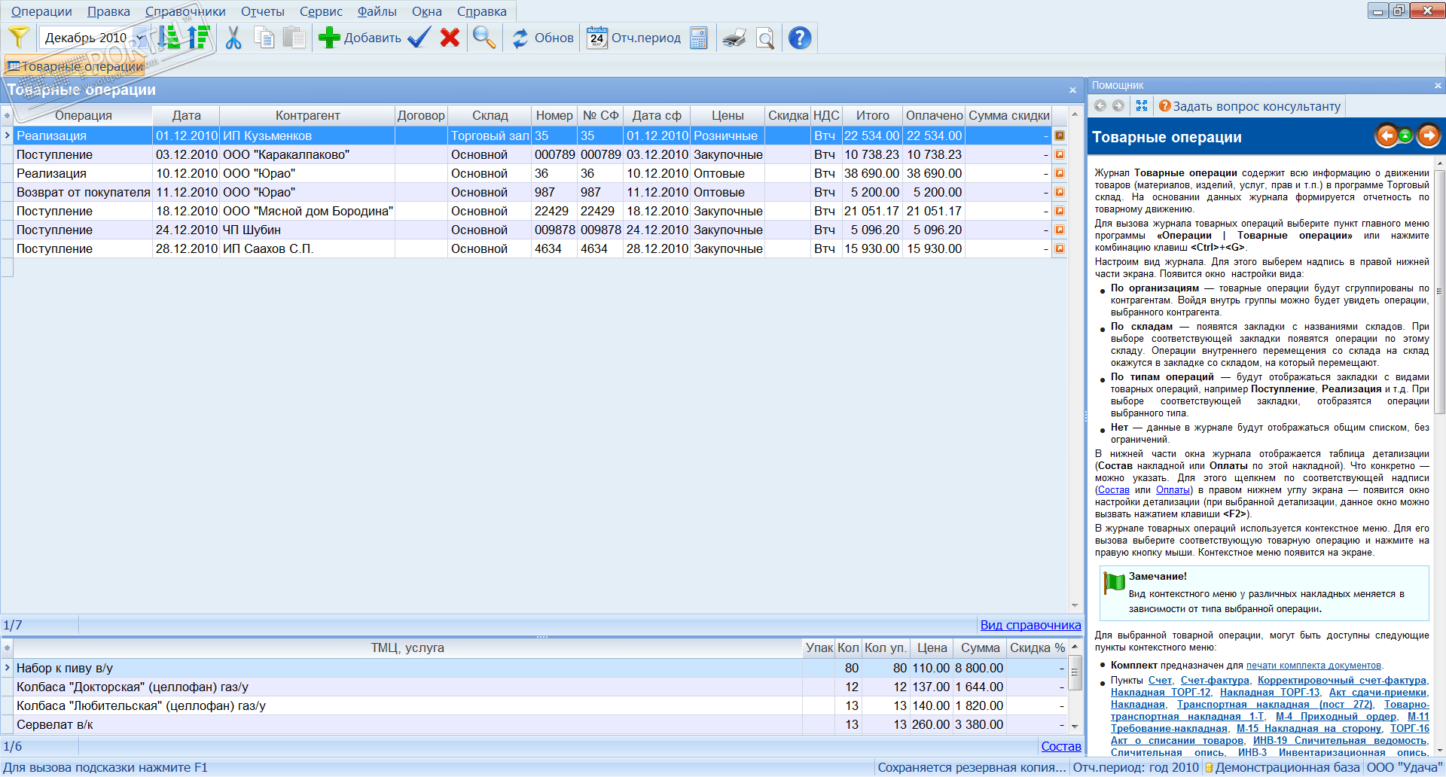Open the печати комплекта документов link
Viewport: 1446px width, 777px height.
pyautogui.click(x=1313, y=666)
